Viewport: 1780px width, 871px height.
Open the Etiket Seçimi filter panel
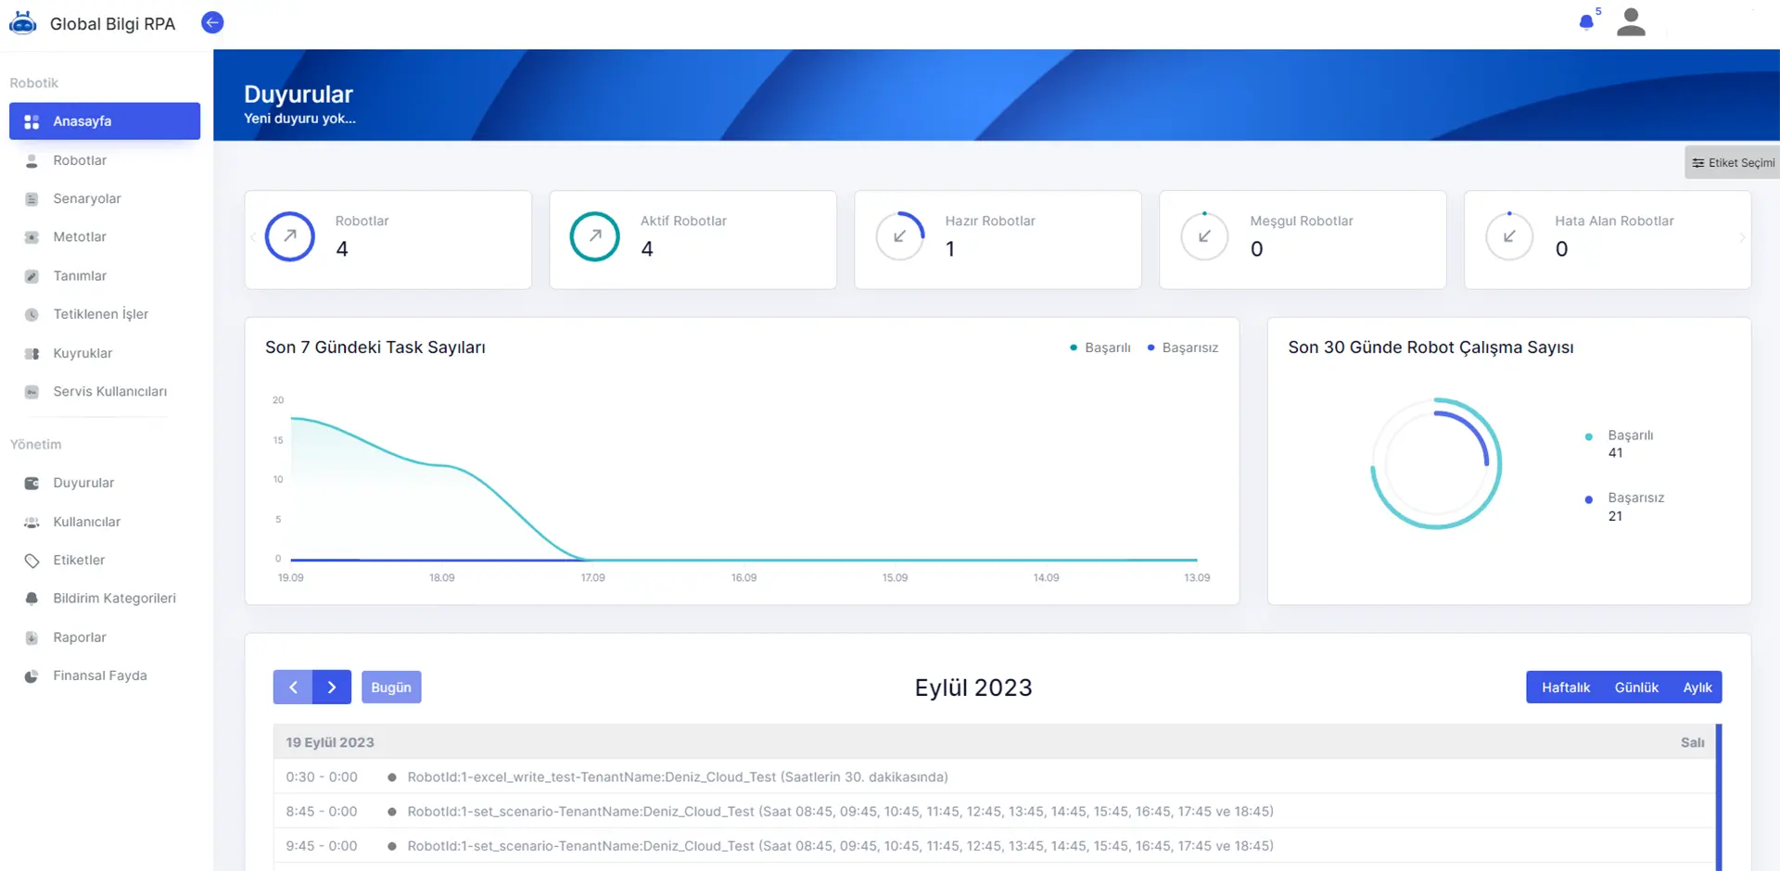1733,162
